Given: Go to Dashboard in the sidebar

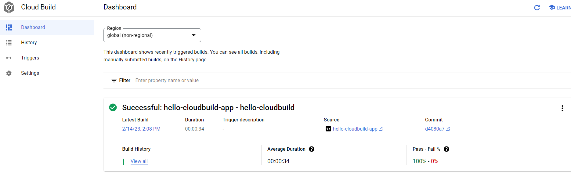Looking at the screenshot, I should click(x=47, y=27).
